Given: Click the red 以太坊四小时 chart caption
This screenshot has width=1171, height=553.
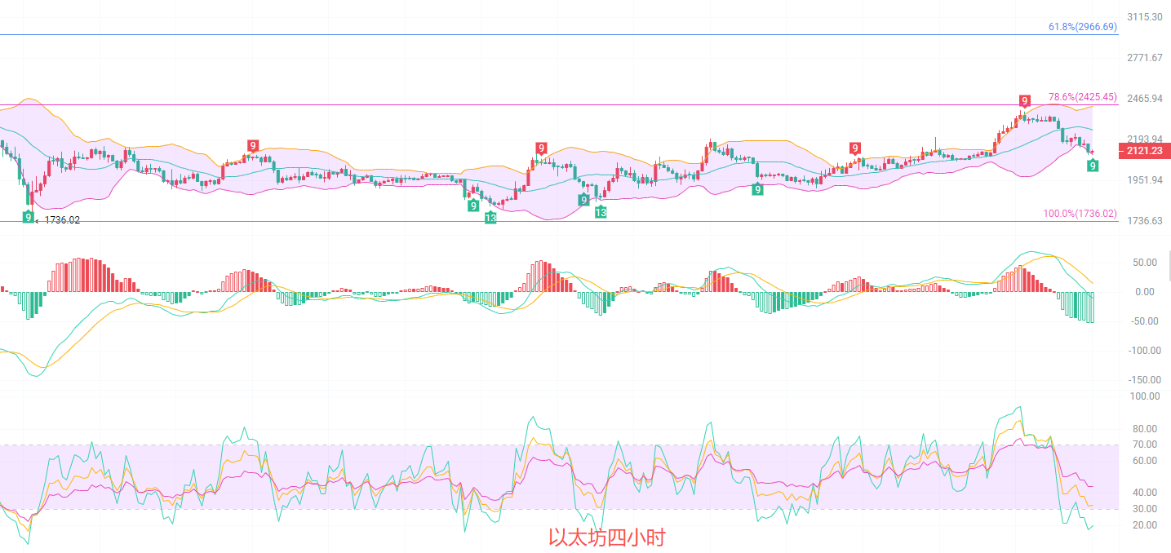Looking at the screenshot, I should (x=606, y=538).
